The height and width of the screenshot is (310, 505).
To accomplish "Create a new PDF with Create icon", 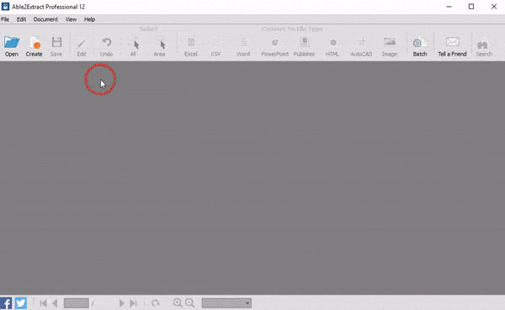I will tap(35, 43).
